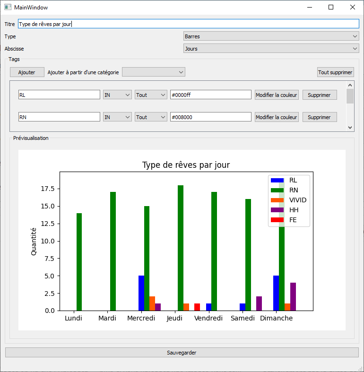Click Modifier la couleur for RL tag
This screenshot has height=372, width=364.
pyautogui.click(x=277, y=95)
